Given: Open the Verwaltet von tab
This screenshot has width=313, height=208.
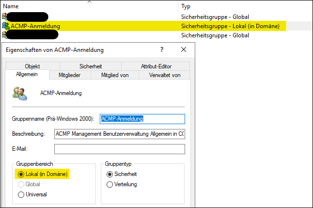Looking at the screenshot, I should (164, 75).
